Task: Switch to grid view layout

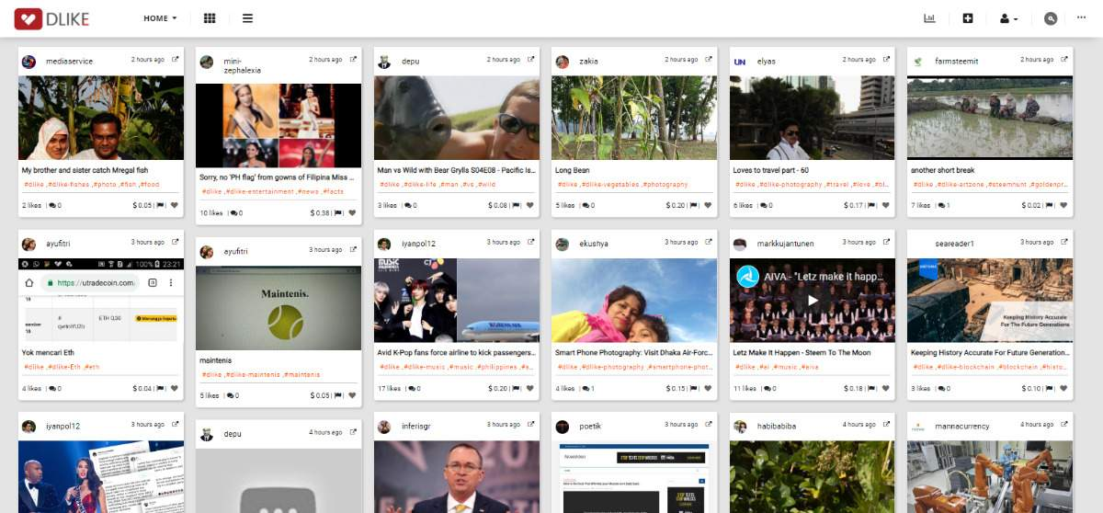Action: coord(210,18)
